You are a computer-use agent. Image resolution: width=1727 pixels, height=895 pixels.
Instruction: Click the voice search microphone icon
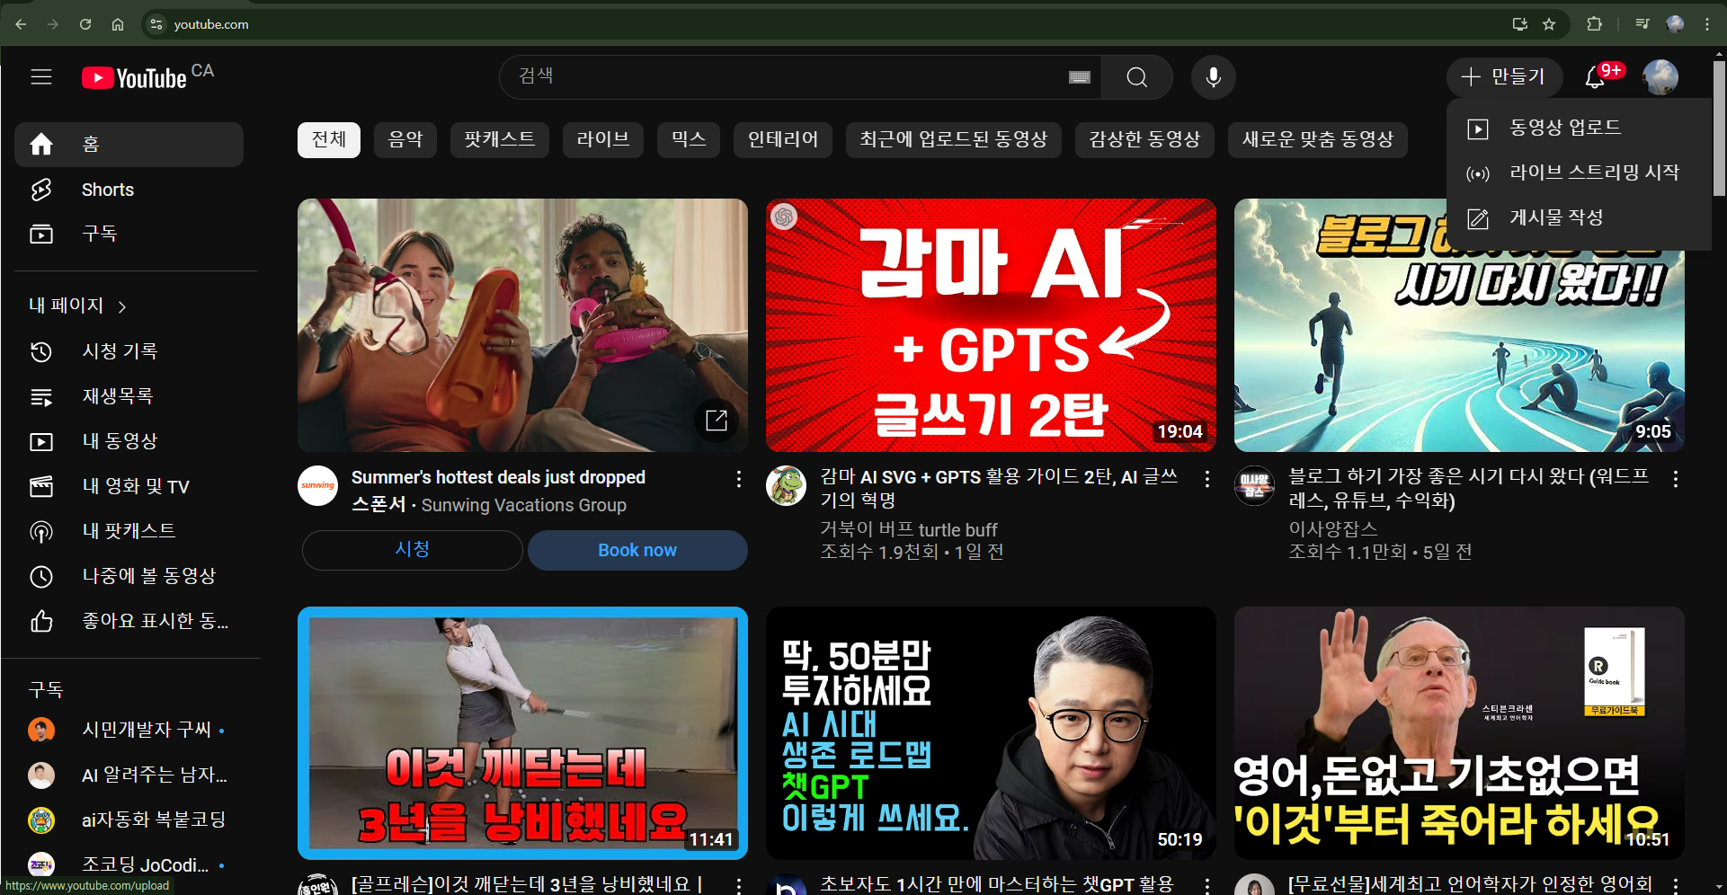tap(1213, 77)
